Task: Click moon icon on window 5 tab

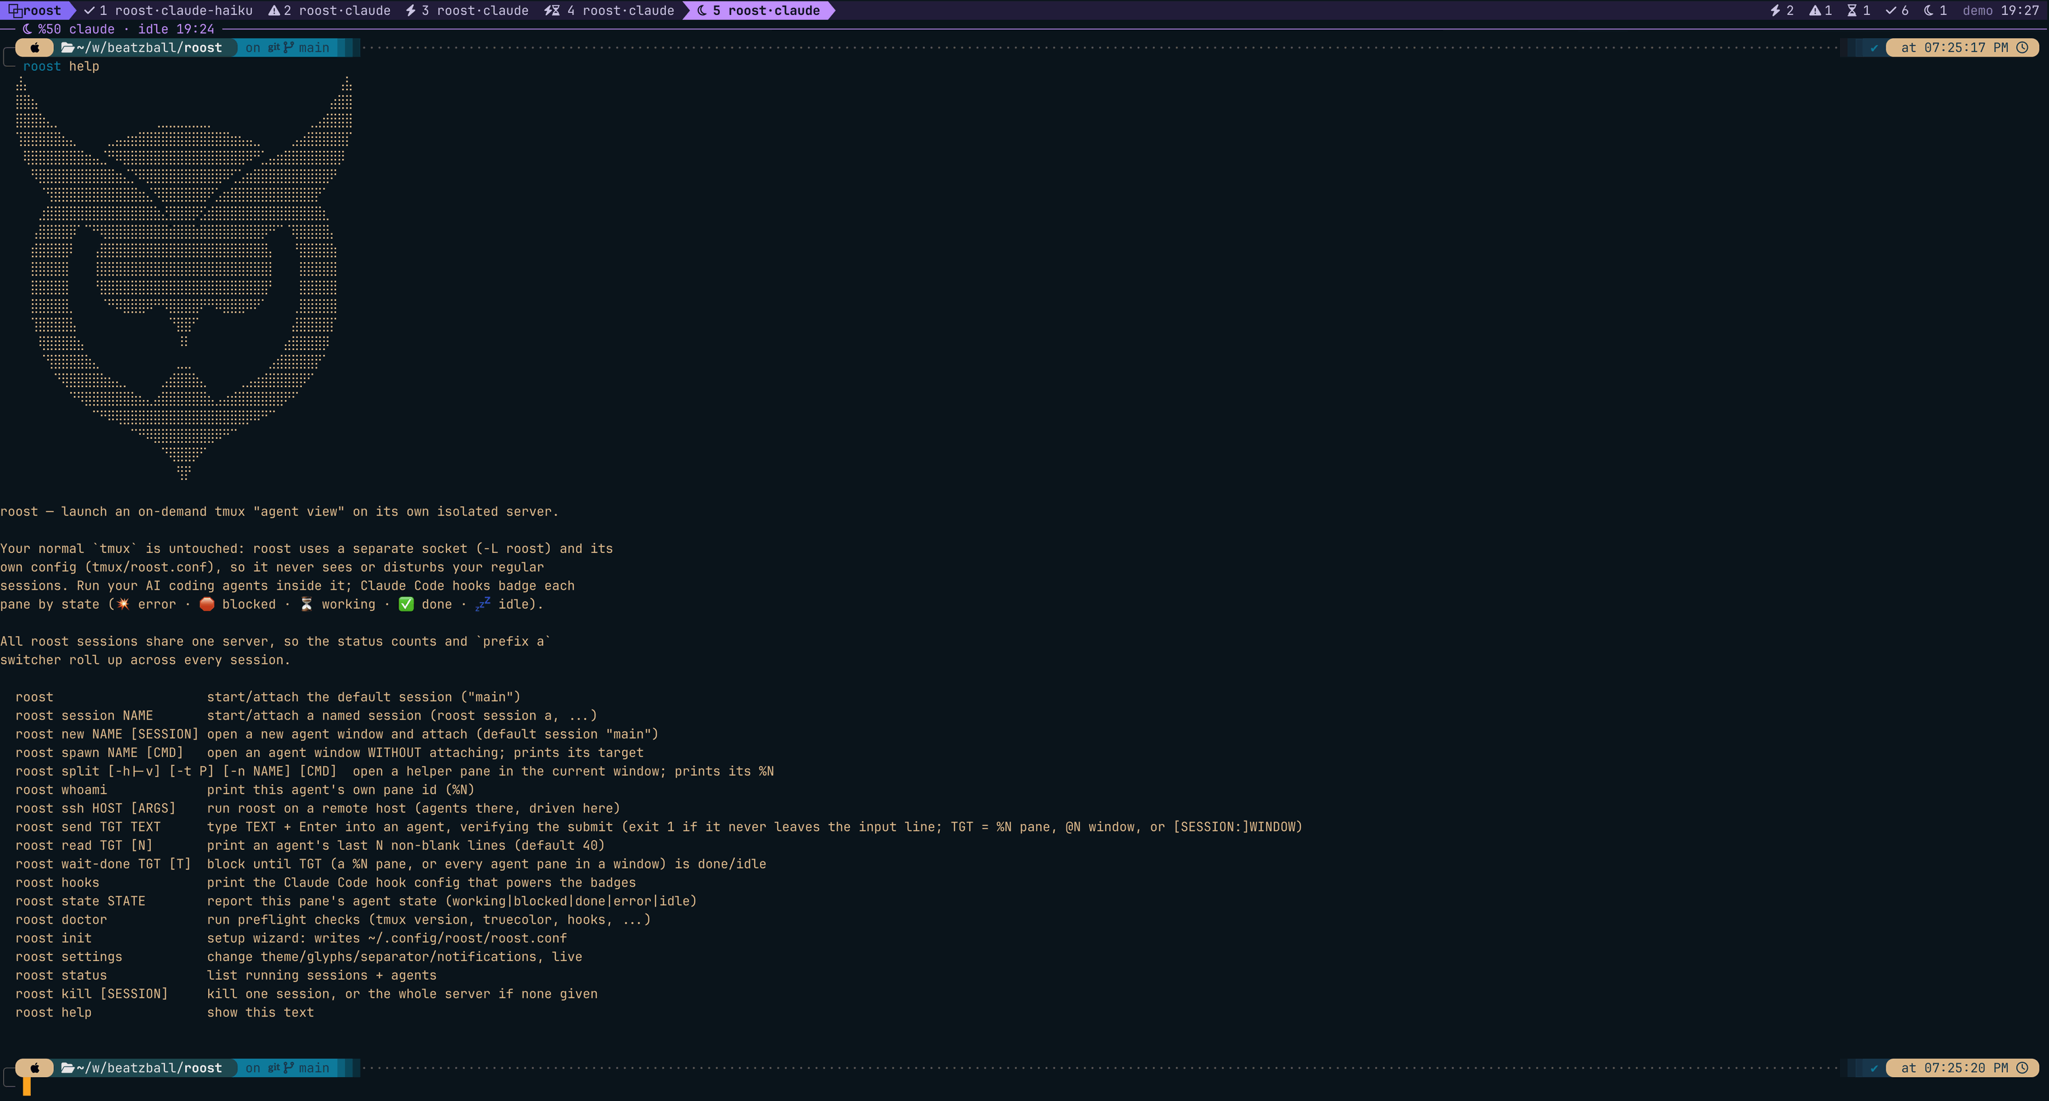Action: coord(701,10)
